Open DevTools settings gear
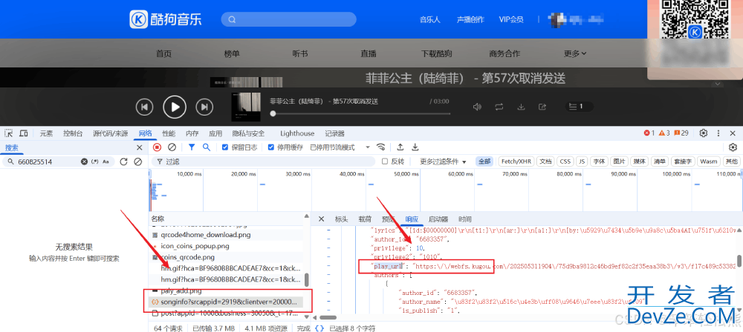Image resolution: width=743 pixels, height=332 pixels. [704, 133]
